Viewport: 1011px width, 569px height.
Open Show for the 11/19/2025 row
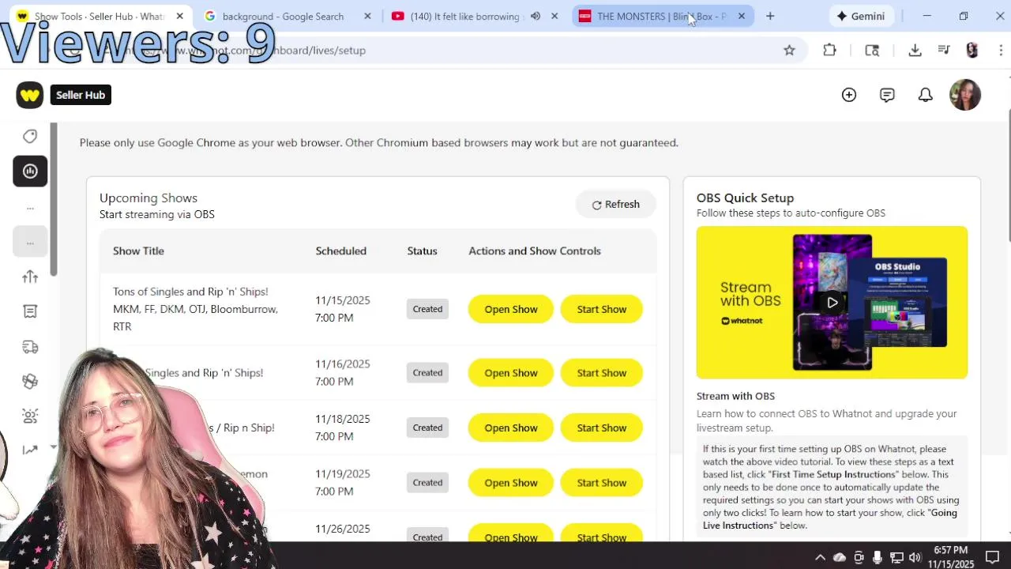pyautogui.click(x=511, y=483)
